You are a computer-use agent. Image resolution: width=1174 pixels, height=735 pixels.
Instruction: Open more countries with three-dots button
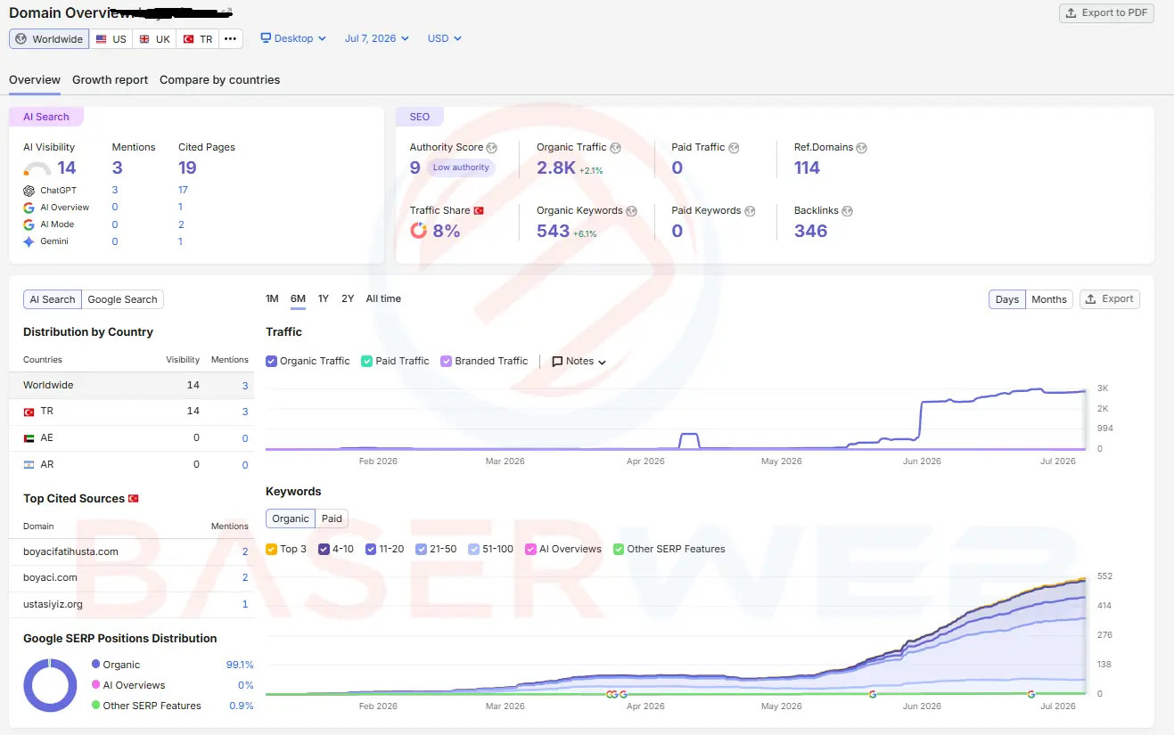pos(231,39)
